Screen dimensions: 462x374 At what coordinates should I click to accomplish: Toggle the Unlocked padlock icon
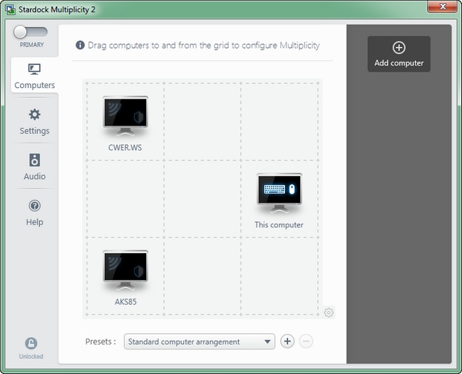click(x=32, y=344)
